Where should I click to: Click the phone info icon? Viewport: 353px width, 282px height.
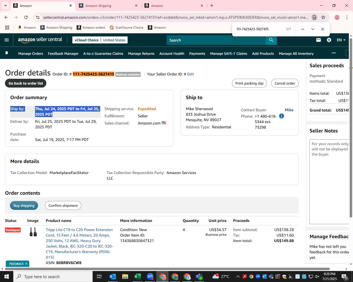(x=282, y=116)
